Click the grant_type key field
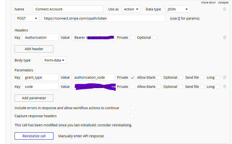The width and height of the screenshot is (232, 144). click(x=41, y=77)
